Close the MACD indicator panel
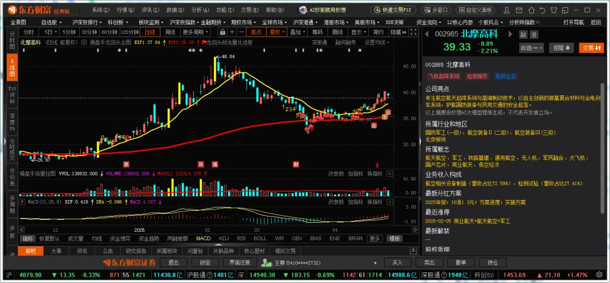Image resolution: width=610 pixels, height=283 pixels. 389,202
